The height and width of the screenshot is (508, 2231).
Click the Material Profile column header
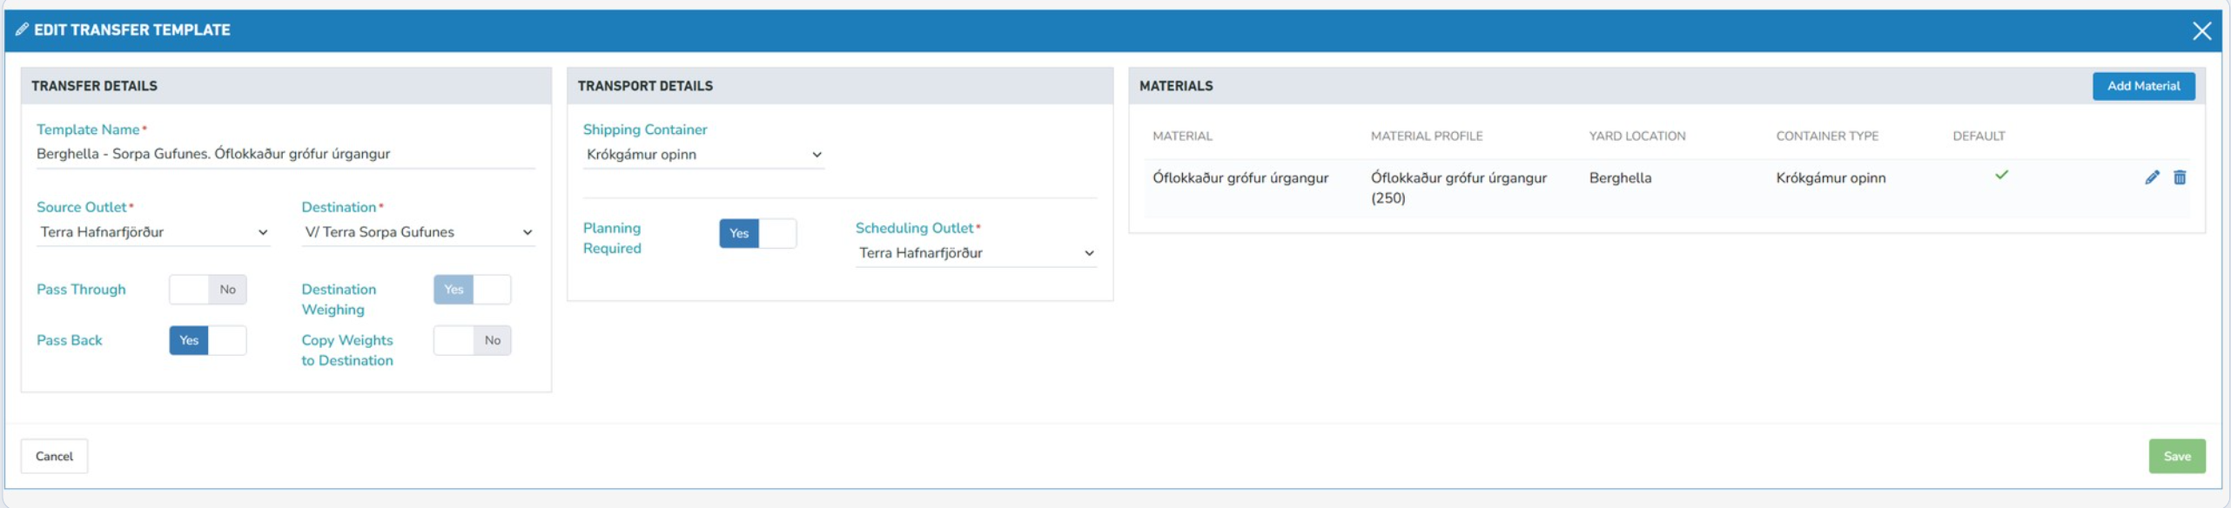[x=1427, y=136]
